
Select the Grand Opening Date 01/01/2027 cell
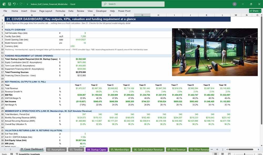[x=78, y=40]
